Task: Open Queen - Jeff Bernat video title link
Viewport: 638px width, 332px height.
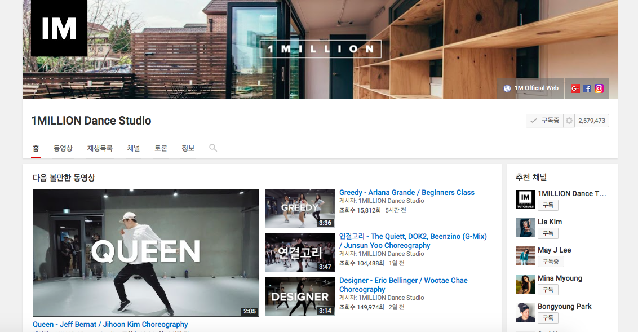Action: click(x=110, y=324)
